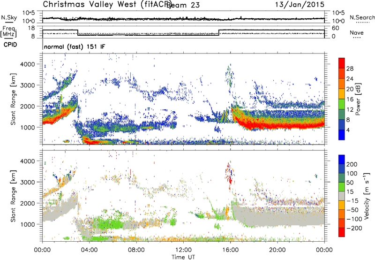Click the "N.Sky" legend label
This screenshot has height=260, width=375.
9,17
